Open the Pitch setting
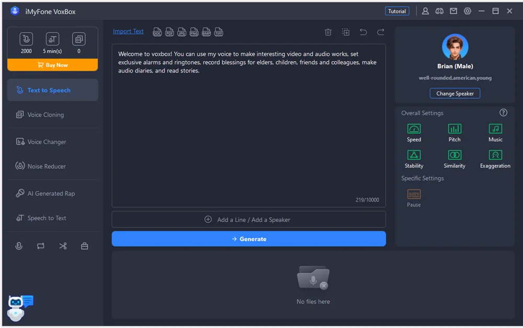 (x=454, y=129)
